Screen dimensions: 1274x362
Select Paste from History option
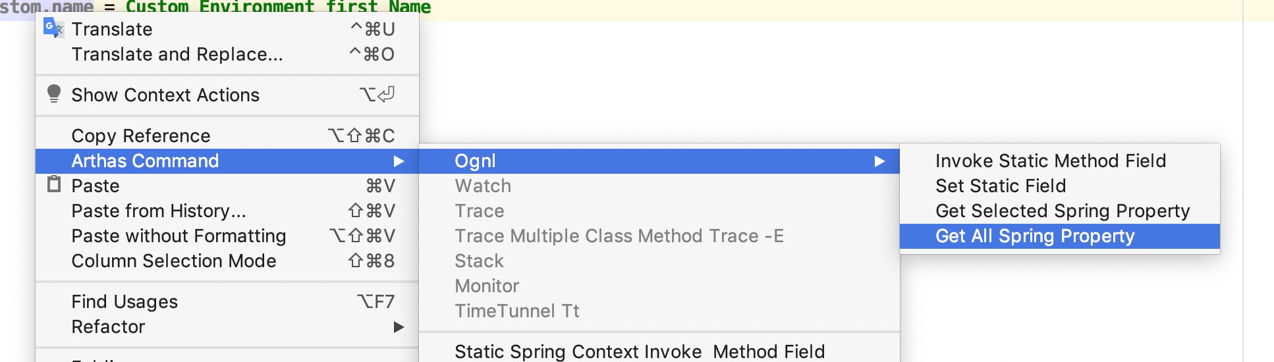(x=158, y=211)
